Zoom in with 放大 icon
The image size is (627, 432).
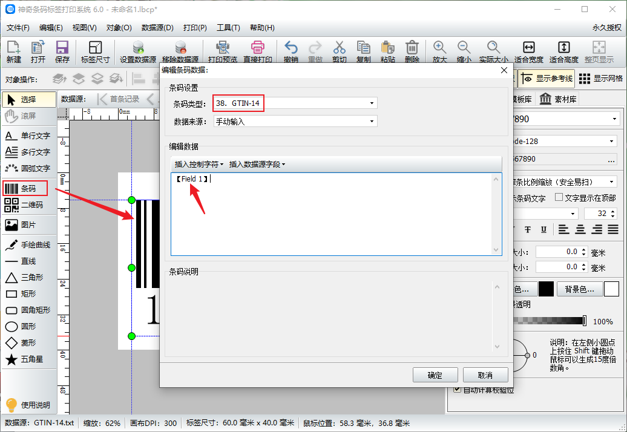coord(439,51)
